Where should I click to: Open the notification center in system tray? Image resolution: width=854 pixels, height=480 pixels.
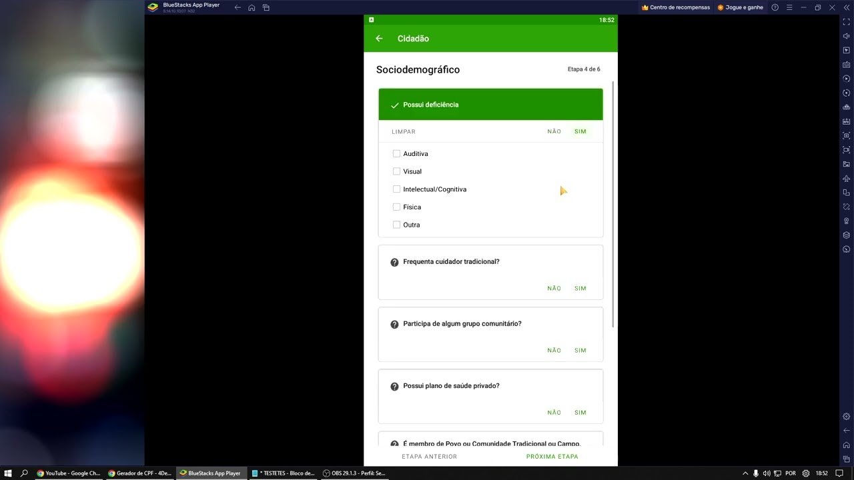840,473
